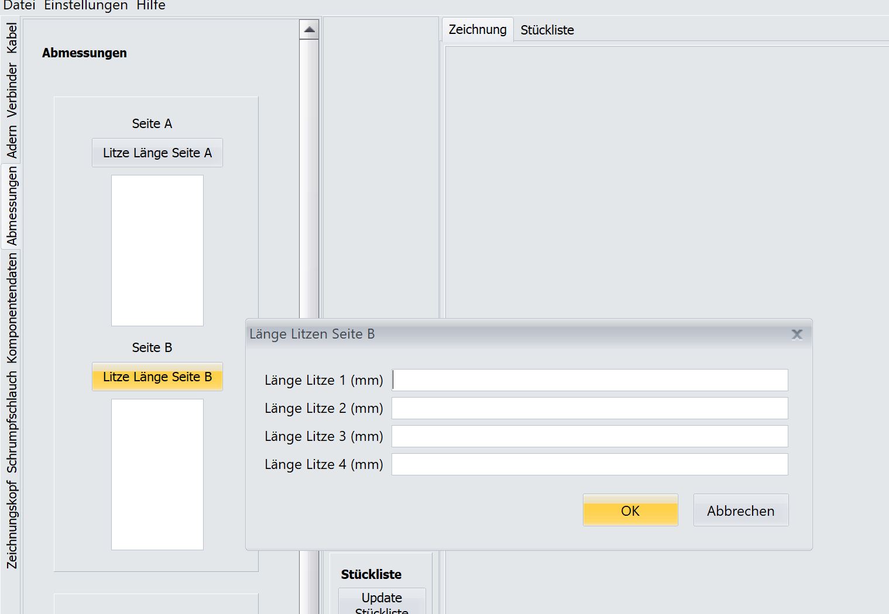Show the Schrumpfschlauch side tab

point(12,422)
